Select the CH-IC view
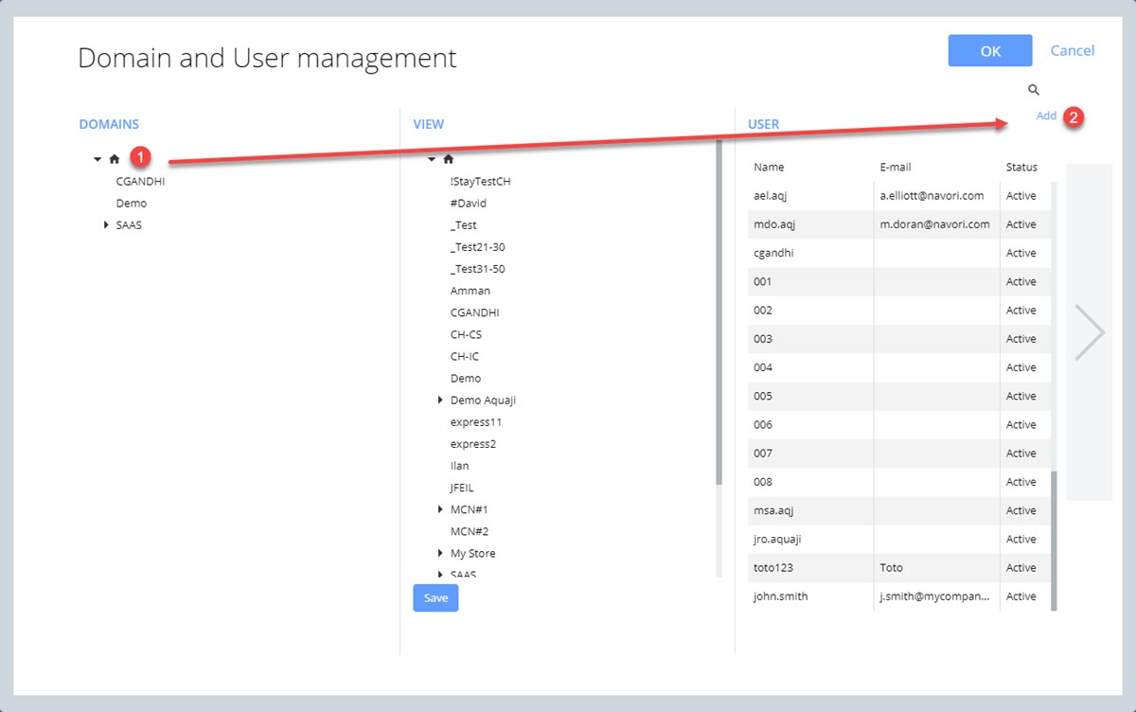Image resolution: width=1136 pixels, height=712 pixels. (465, 356)
